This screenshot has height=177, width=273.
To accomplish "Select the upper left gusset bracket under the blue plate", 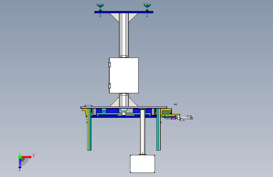I will 115,17.
